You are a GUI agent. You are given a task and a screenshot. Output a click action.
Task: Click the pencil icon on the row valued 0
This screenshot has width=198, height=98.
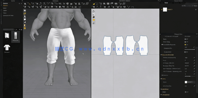pyautogui.click(x=194, y=60)
